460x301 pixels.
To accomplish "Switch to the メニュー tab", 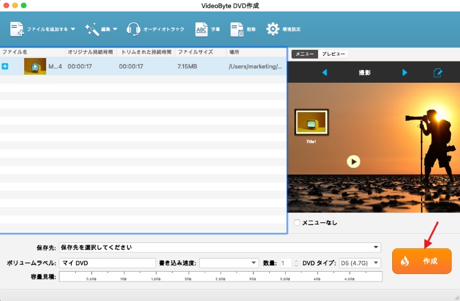I will coord(305,54).
